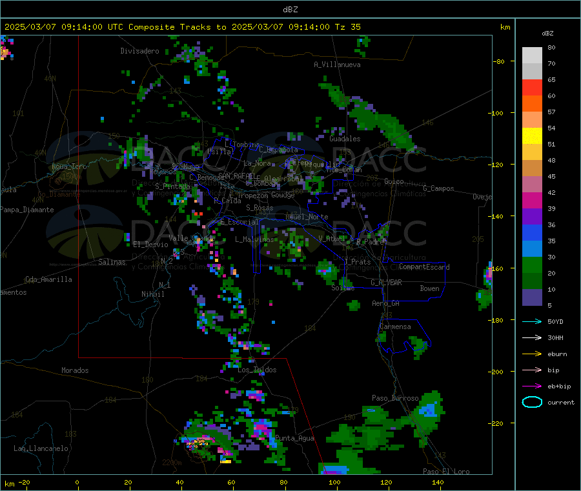Click the -80 tick on right axis

point(498,61)
